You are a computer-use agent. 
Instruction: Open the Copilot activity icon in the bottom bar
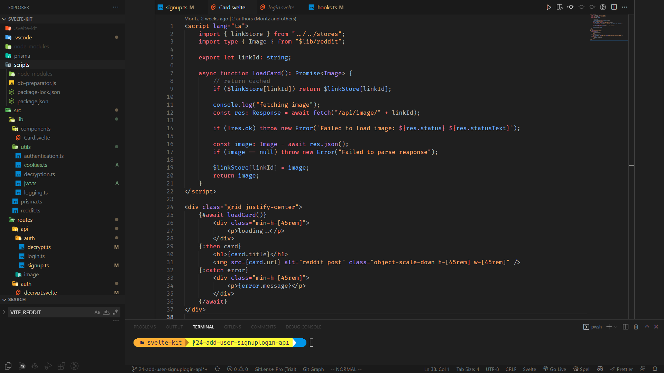tap(35, 366)
